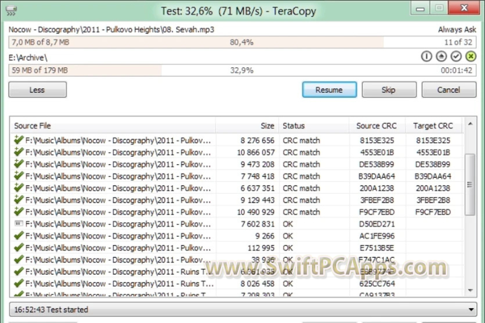Sort by Target CRC column header
Viewport: 485px width, 323px height.
point(433,126)
